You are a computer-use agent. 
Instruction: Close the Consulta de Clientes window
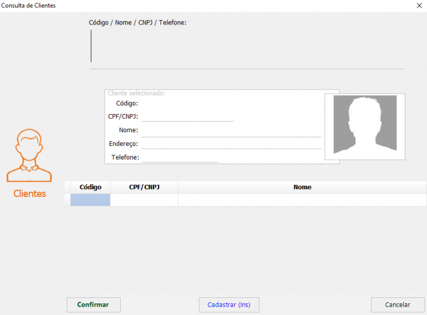(x=419, y=6)
